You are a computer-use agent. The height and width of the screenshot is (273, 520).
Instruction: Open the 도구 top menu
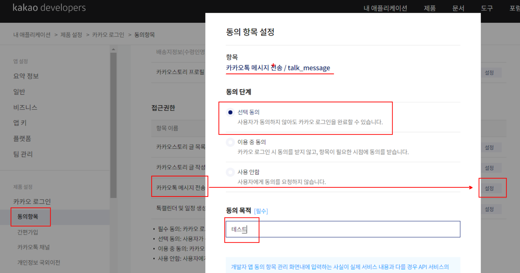487,8
